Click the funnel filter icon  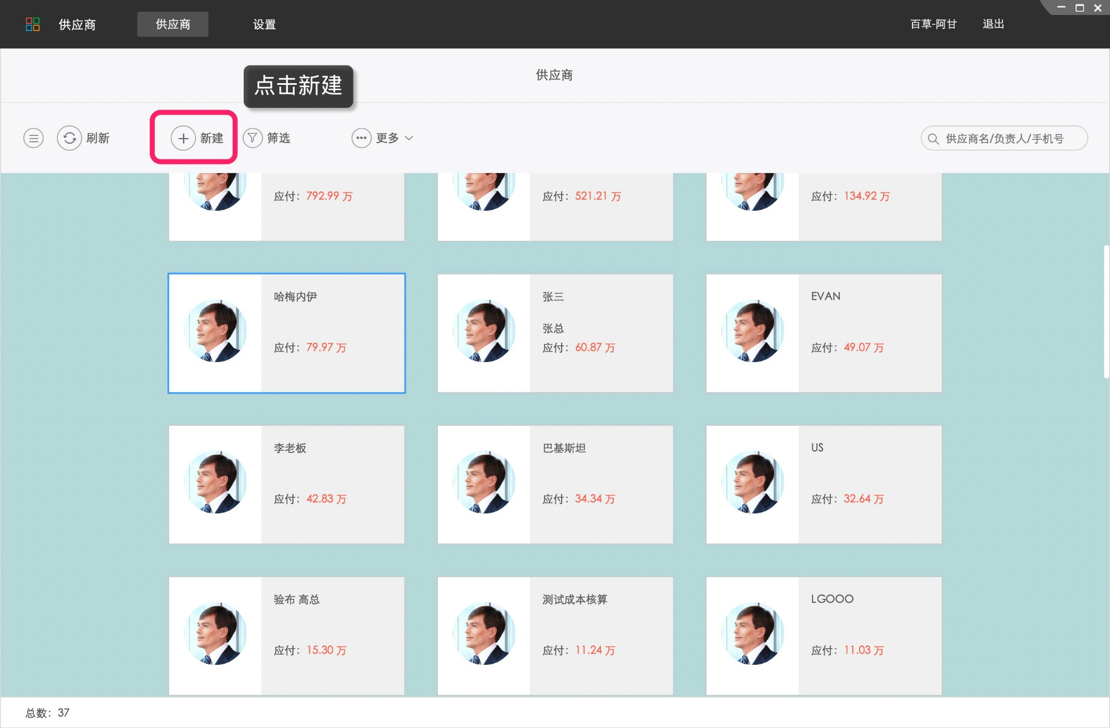tap(253, 138)
